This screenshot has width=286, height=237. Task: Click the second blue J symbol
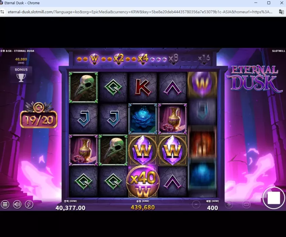(113, 119)
